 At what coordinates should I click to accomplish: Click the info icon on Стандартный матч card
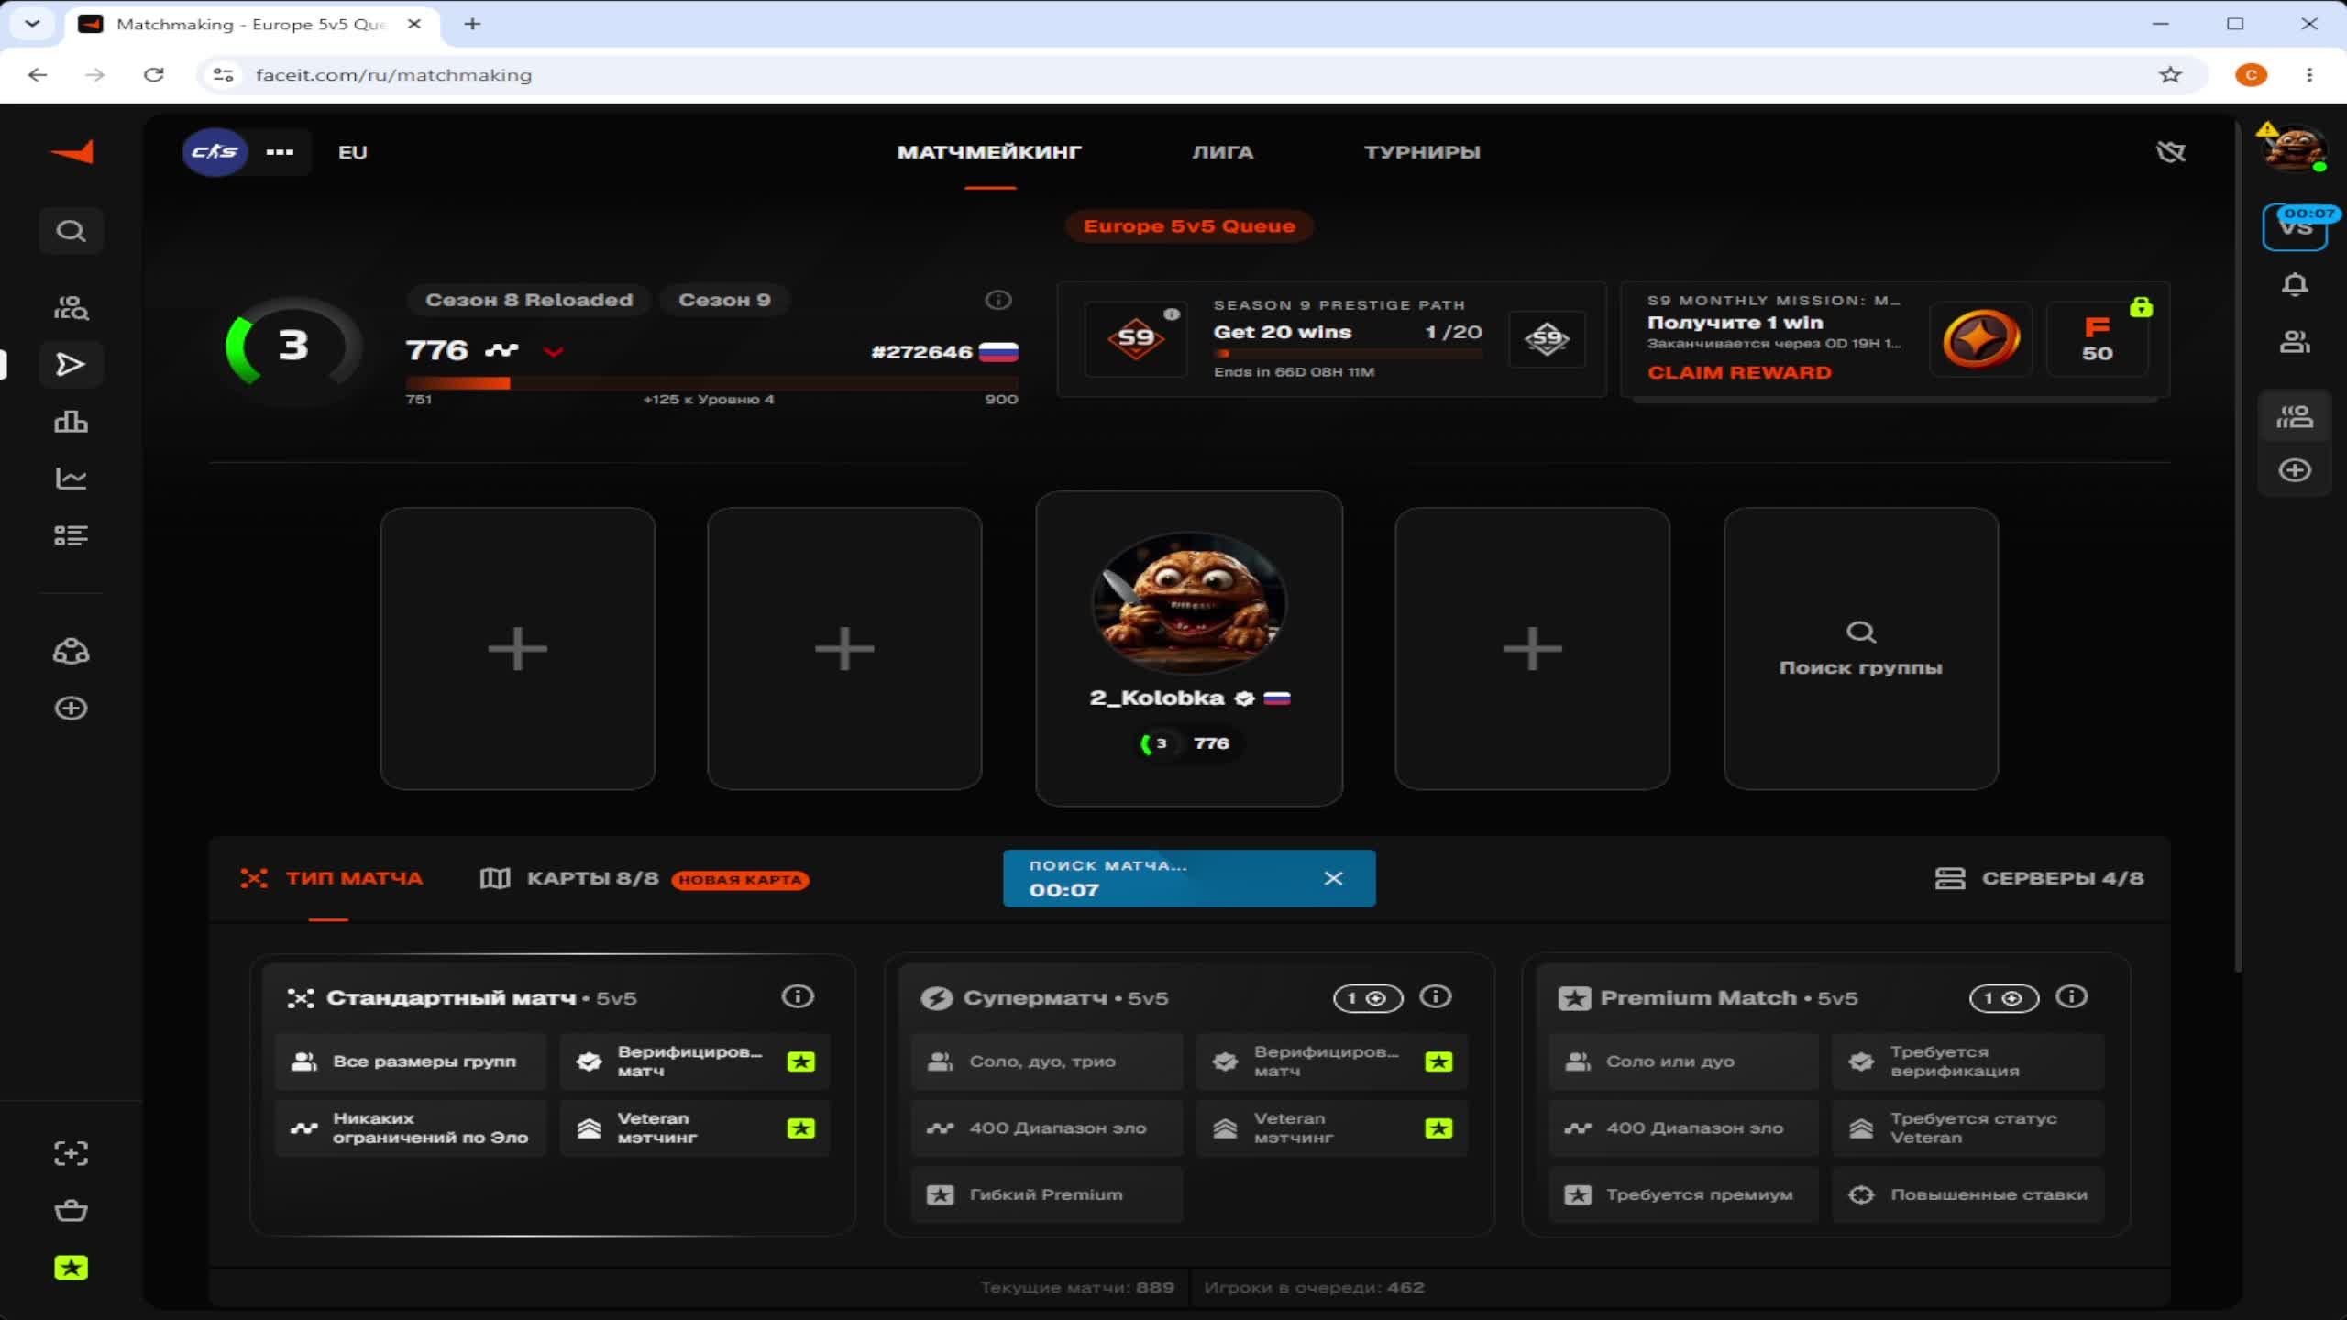(x=798, y=996)
